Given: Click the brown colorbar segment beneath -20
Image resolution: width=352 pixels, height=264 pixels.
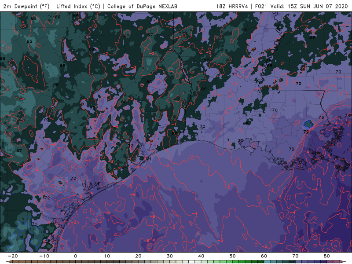Looking at the screenshot, I should pyautogui.click(x=16, y=262).
